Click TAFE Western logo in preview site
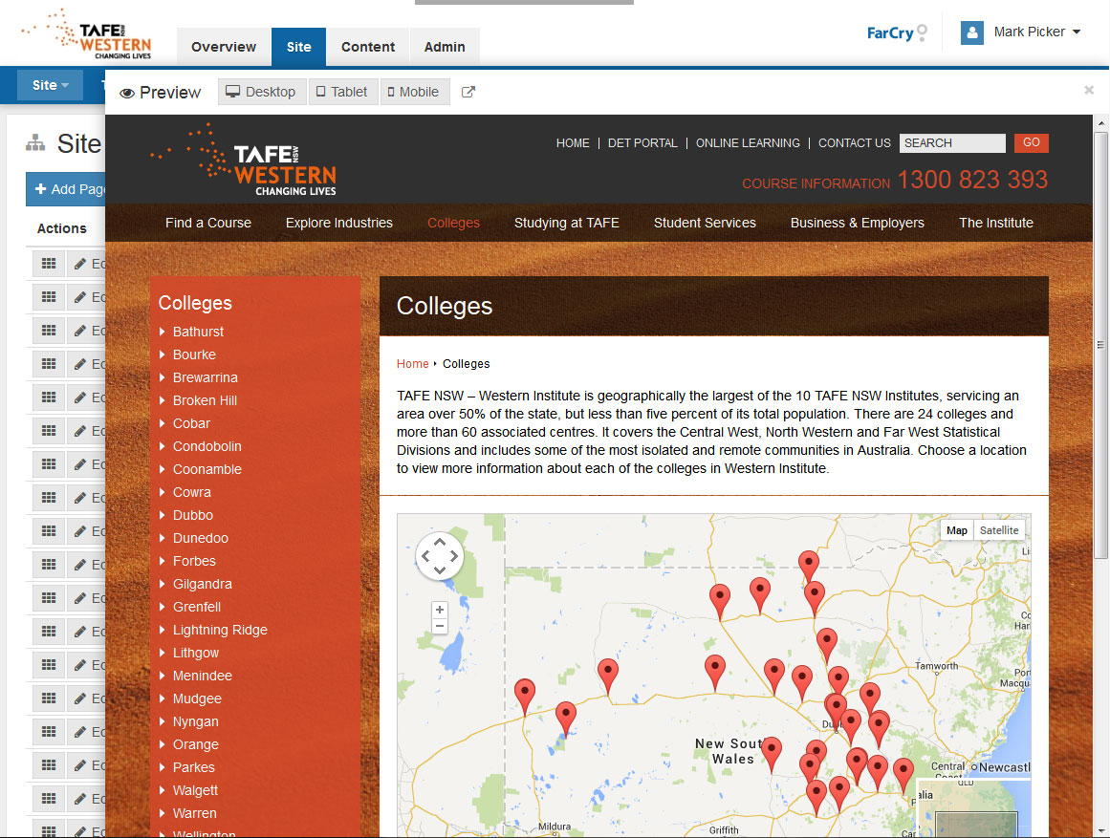The width and height of the screenshot is (1110, 838). [243, 160]
